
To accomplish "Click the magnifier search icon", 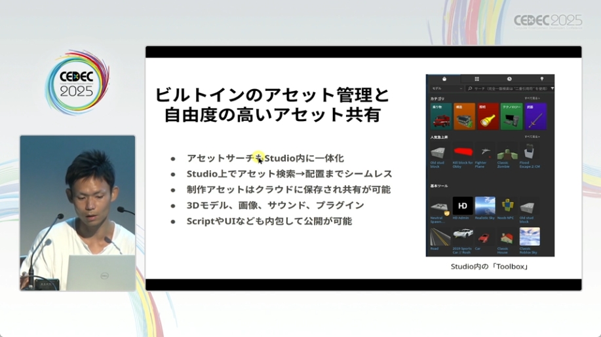I will point(471,88).
